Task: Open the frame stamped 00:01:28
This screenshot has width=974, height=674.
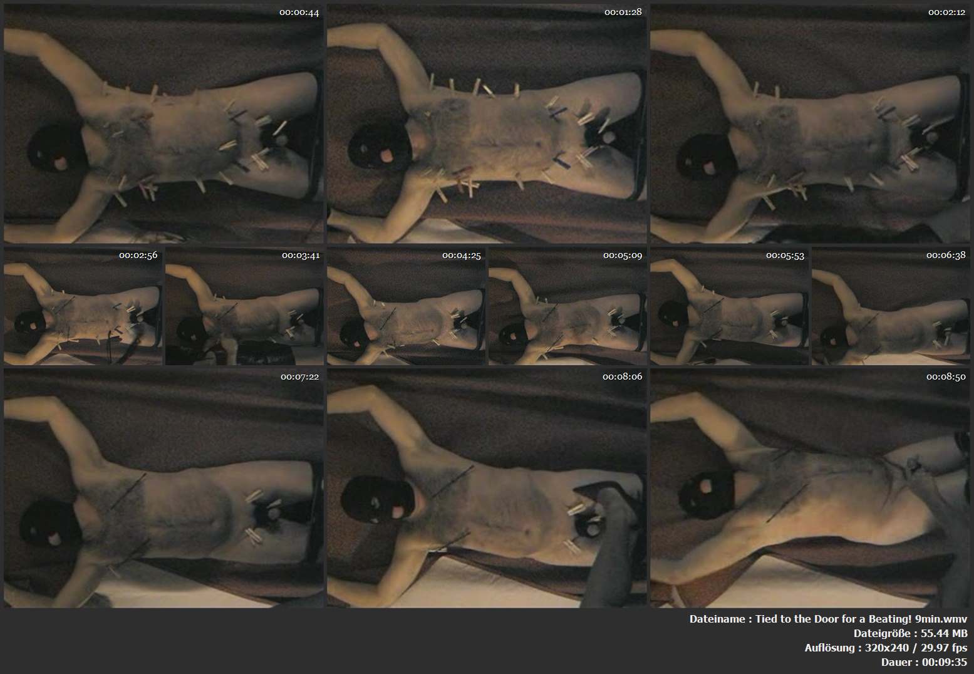Action: [487, 123]
